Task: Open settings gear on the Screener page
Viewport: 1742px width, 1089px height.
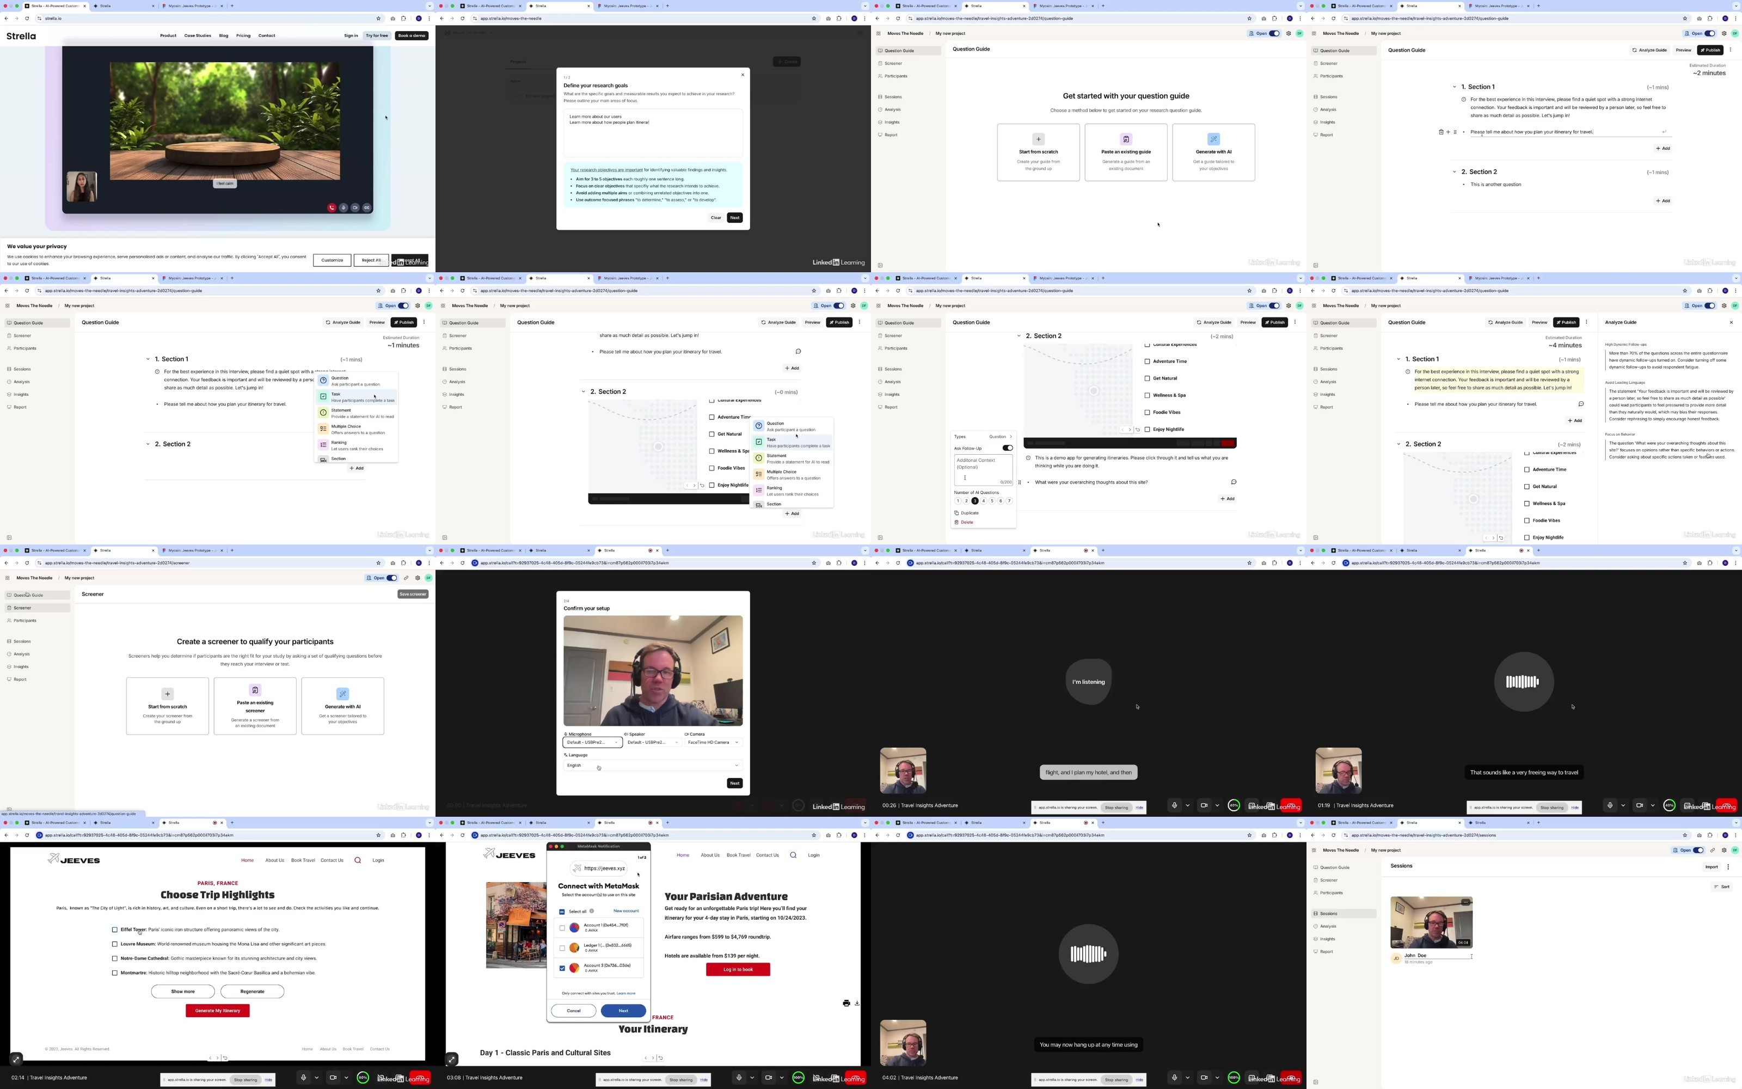Action: [418, 578]
